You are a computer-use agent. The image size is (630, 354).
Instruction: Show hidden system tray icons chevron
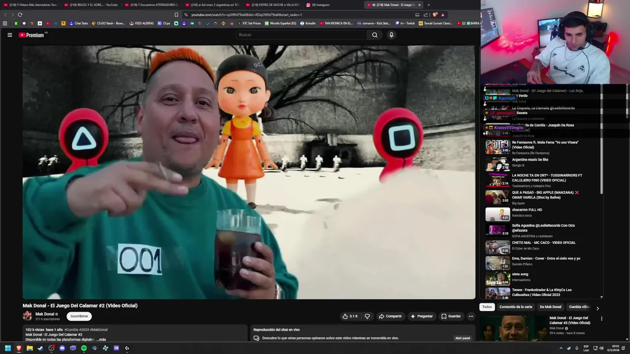coord(561,348)
